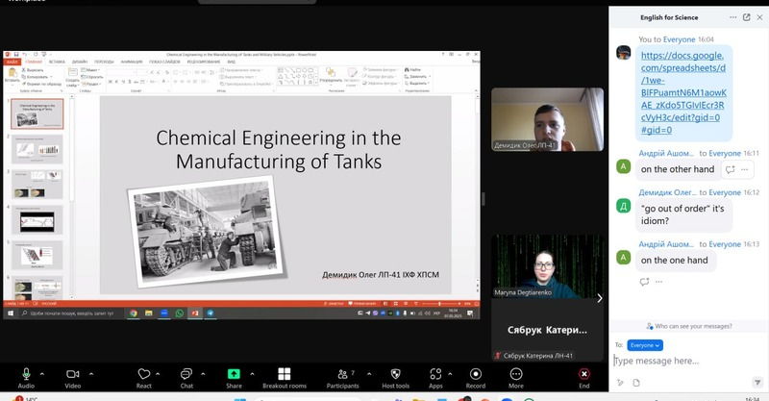Click Telegram icon in shared taskbar
This screenshot has height=401, width=769.
[211, 313]
